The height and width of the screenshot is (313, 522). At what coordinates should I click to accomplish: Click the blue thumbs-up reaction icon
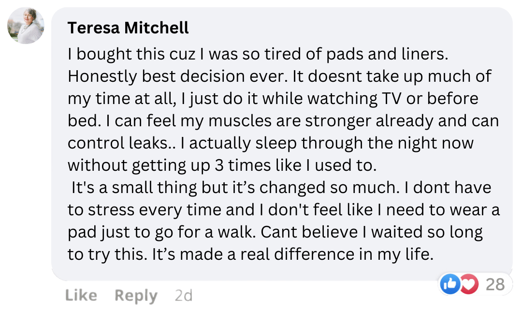pos(450,284)
